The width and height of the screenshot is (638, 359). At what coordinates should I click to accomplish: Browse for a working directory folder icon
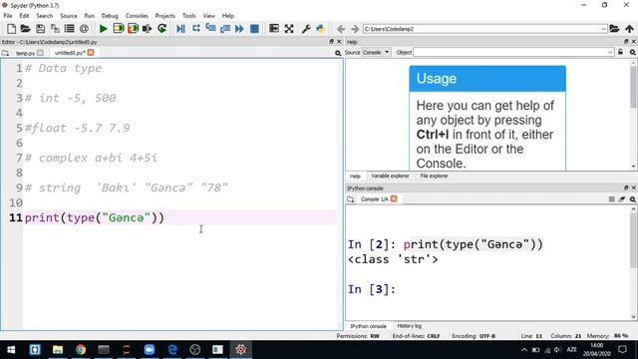(x=614, y=29)
